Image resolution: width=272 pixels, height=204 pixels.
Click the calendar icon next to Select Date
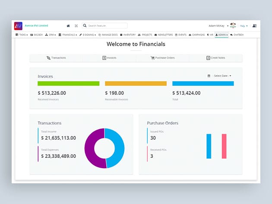[209, 76]
